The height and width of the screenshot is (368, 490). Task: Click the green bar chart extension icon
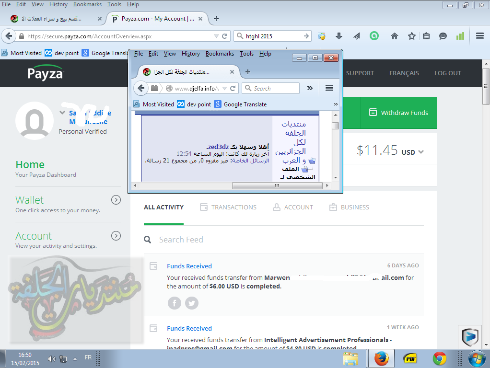pos(460,36)
